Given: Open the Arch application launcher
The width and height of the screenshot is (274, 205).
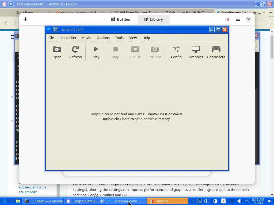Looking at the screenshot, I should 4,201.
